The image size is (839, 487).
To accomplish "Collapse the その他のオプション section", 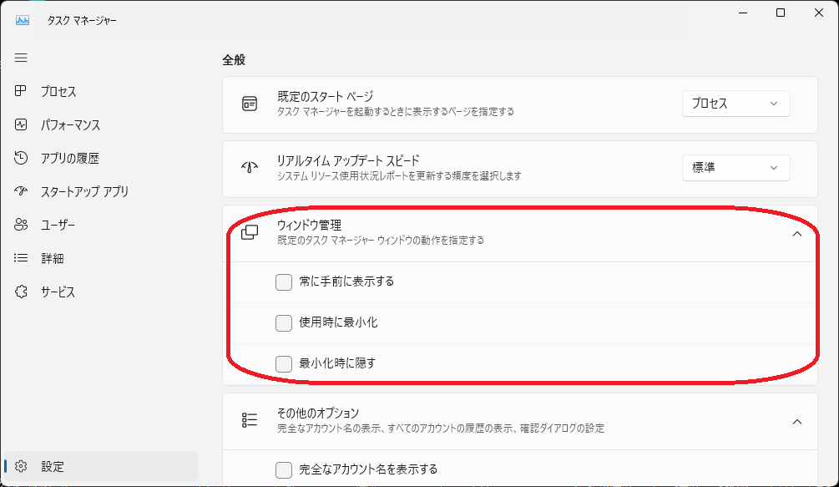I will tap(796, 422).
